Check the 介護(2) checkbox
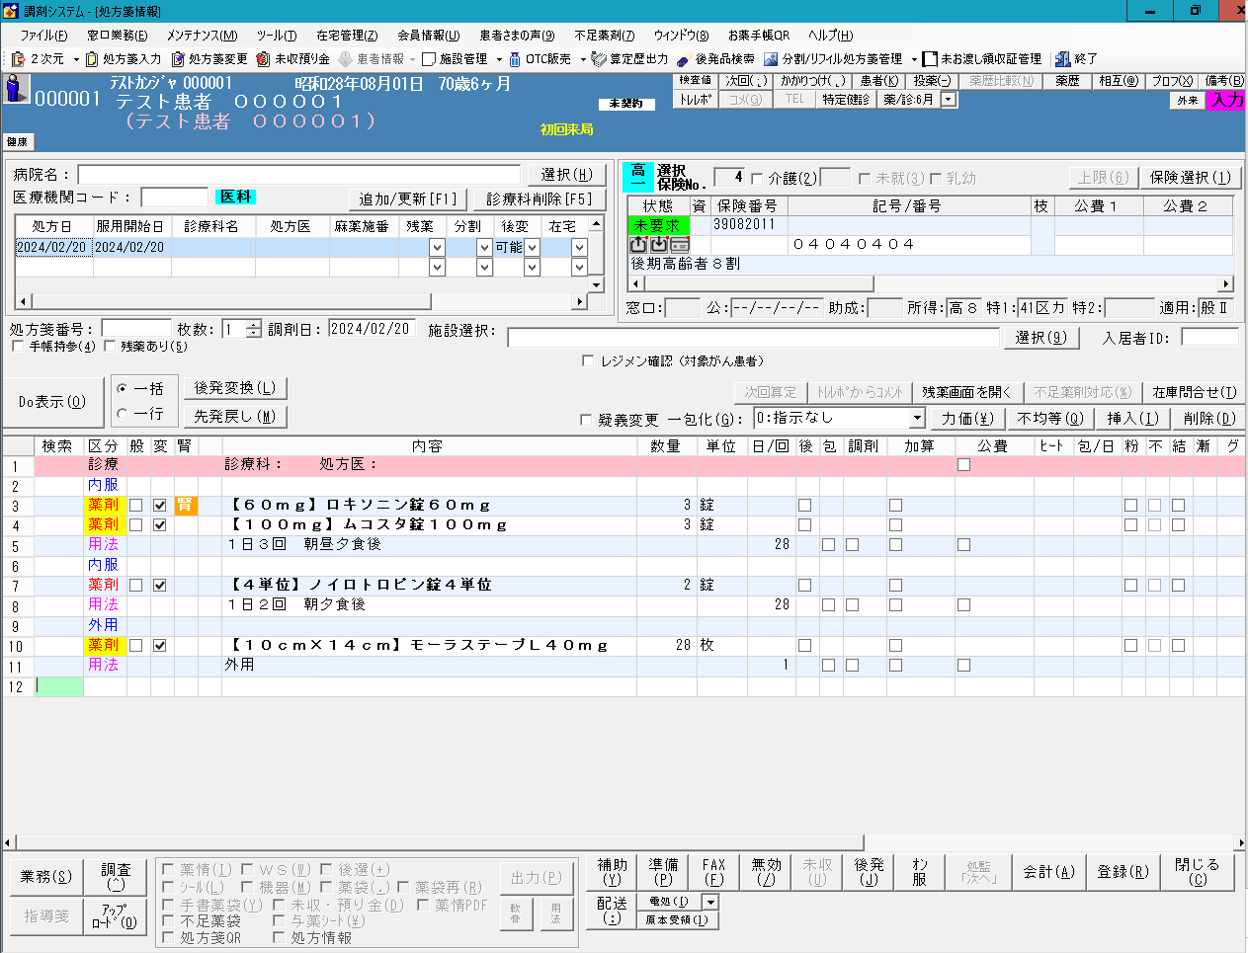 pos(757,179)
